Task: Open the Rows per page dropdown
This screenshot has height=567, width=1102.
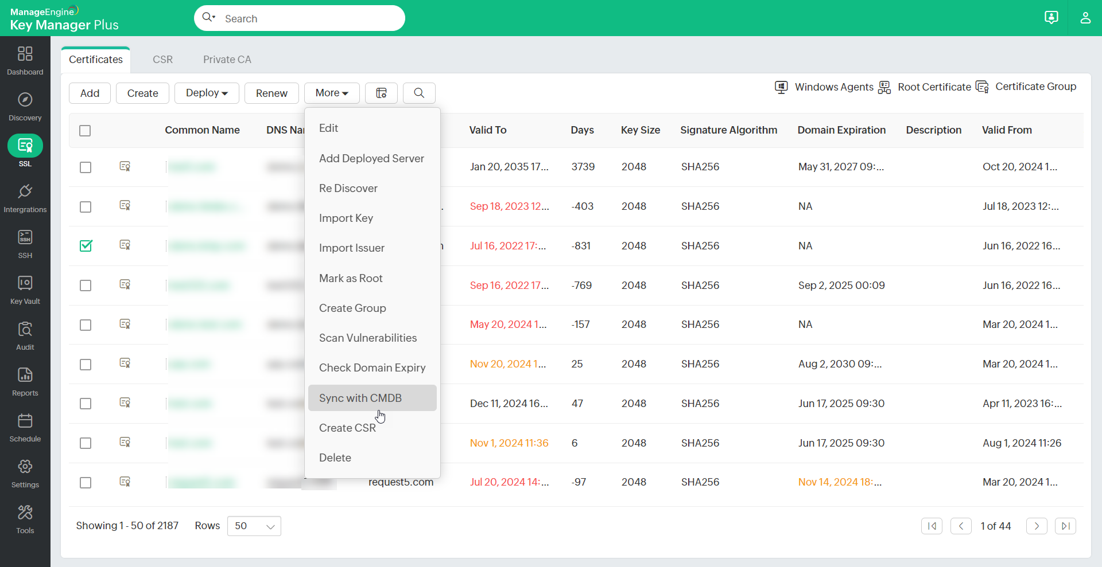Action: click(x=254, y=526)
